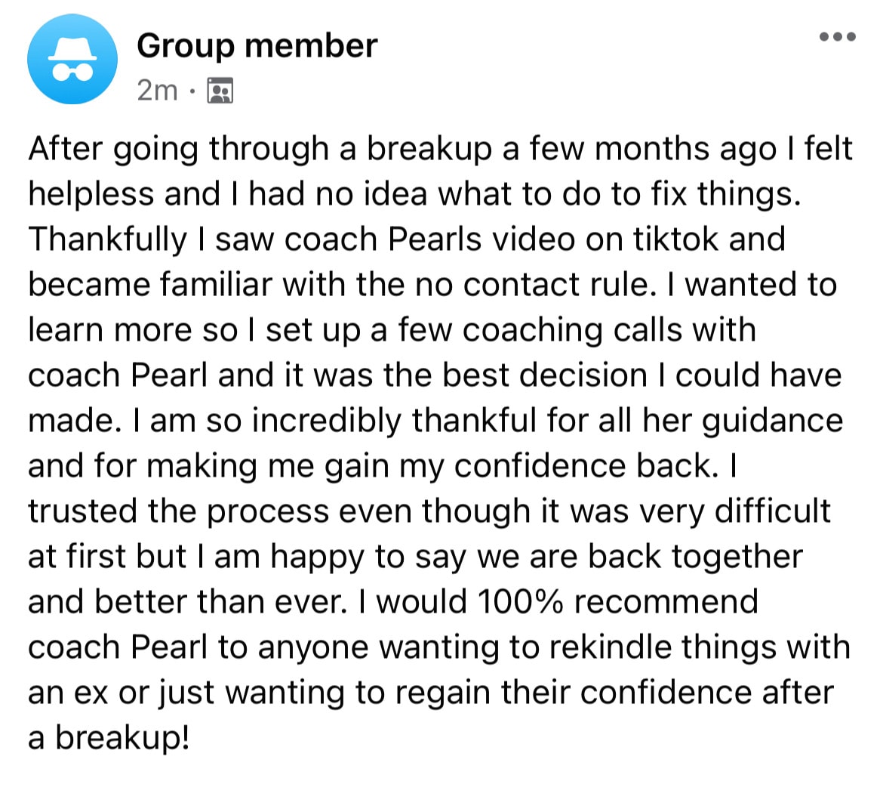Click the anonymous Group member avatar
Screen dimensions: 883x809
tap(72, 59)
